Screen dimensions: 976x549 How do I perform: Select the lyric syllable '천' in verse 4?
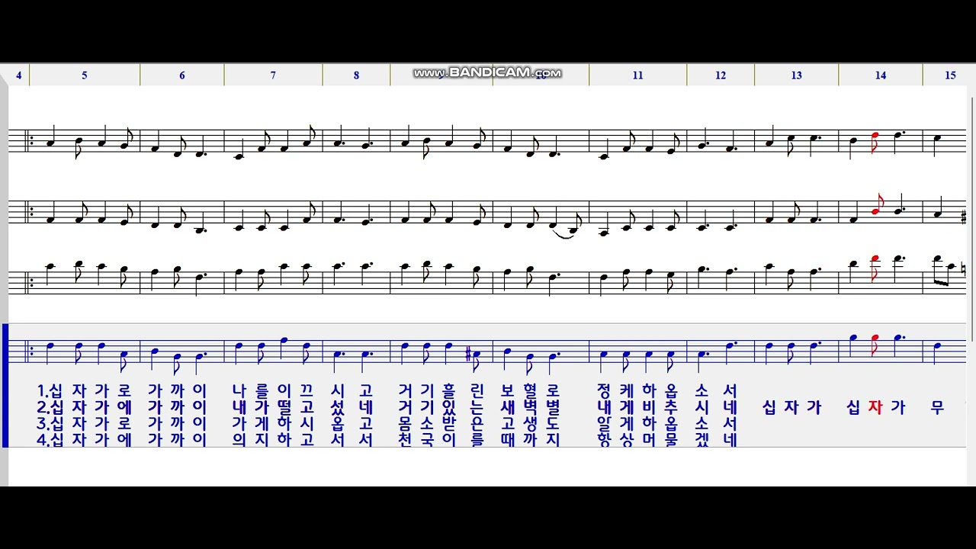tap(406, 439)
